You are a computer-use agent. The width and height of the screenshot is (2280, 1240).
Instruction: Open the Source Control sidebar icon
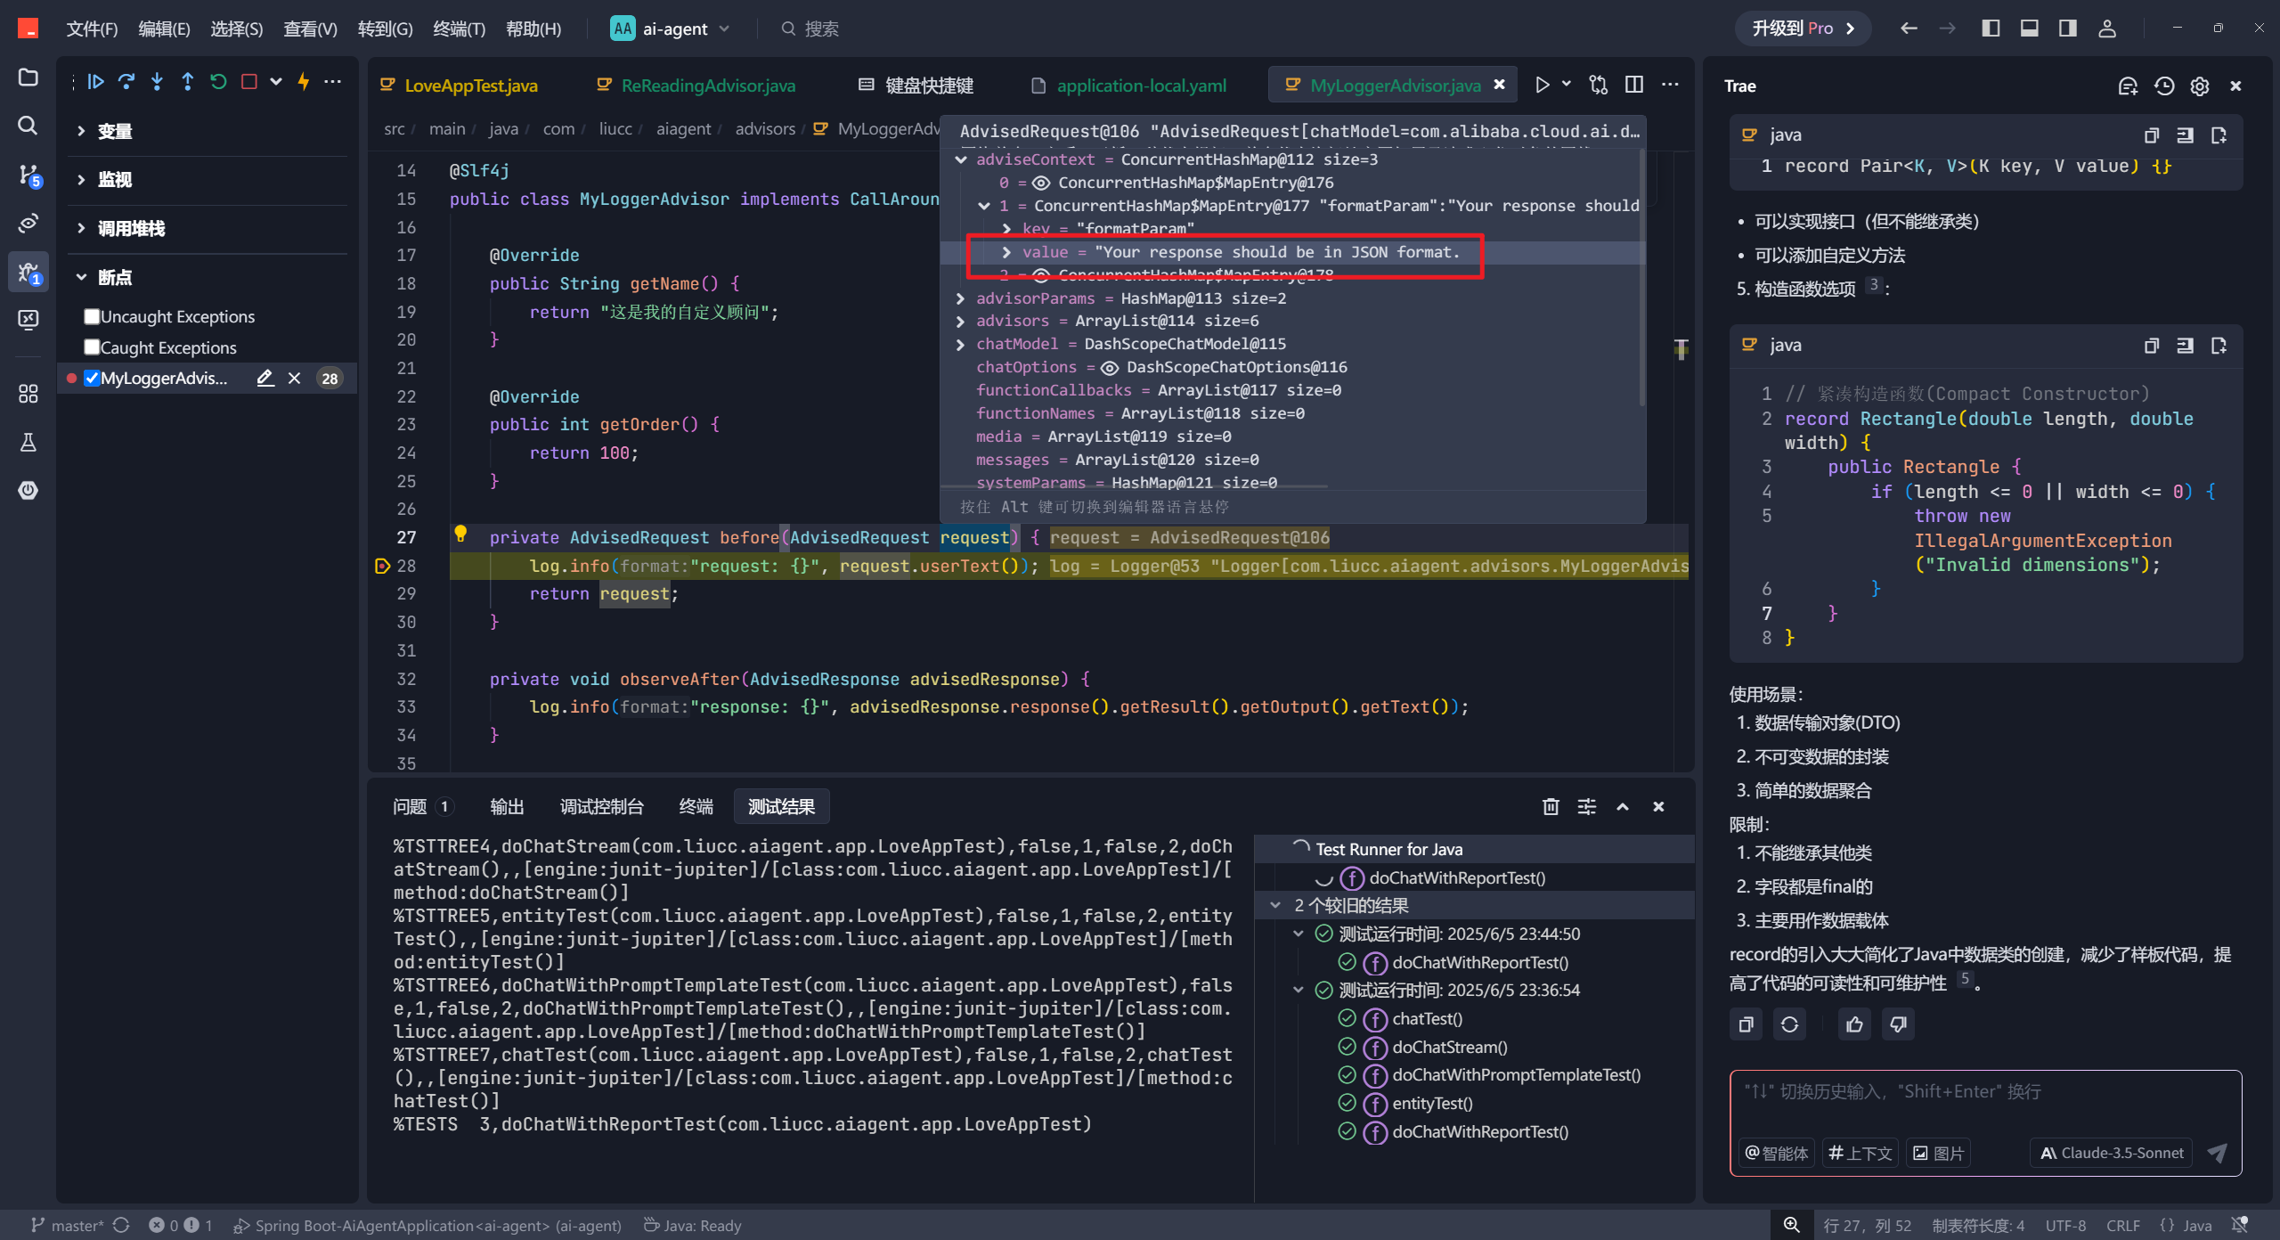click(x=28, y=175)
